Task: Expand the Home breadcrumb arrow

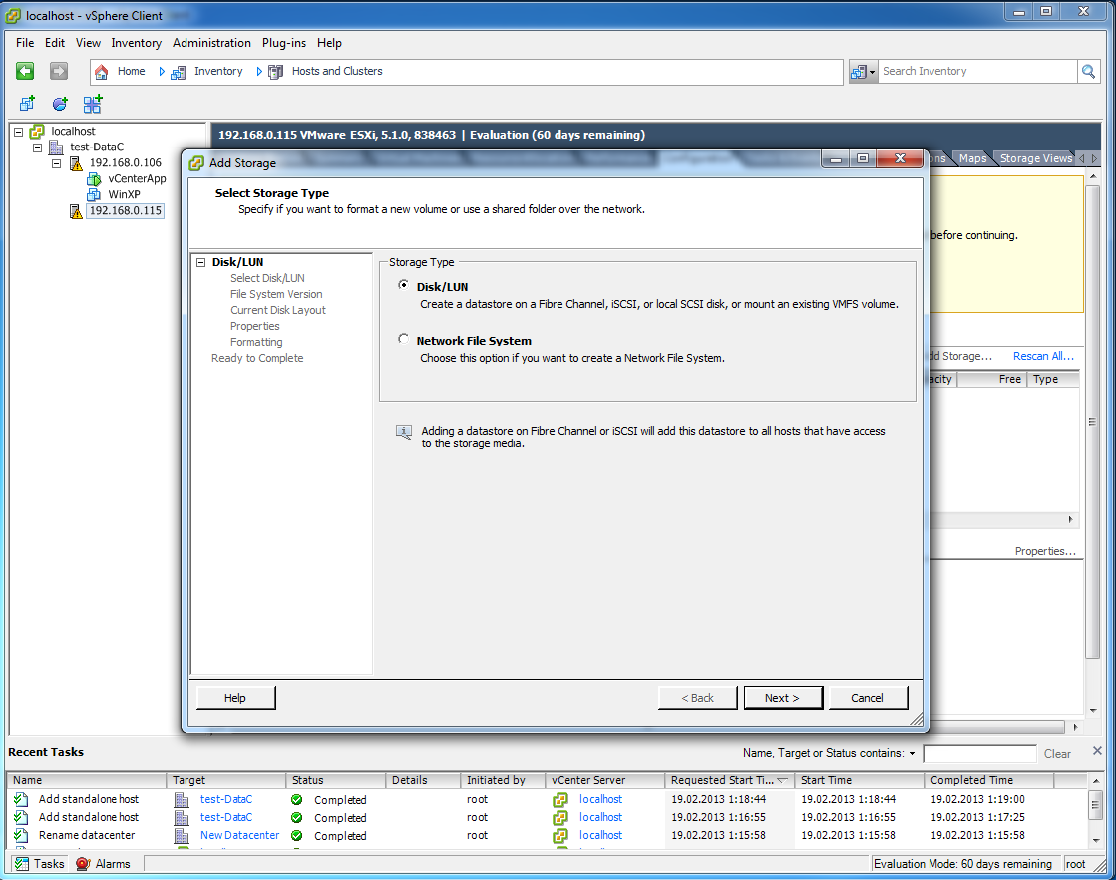Action: click(162, 71)
